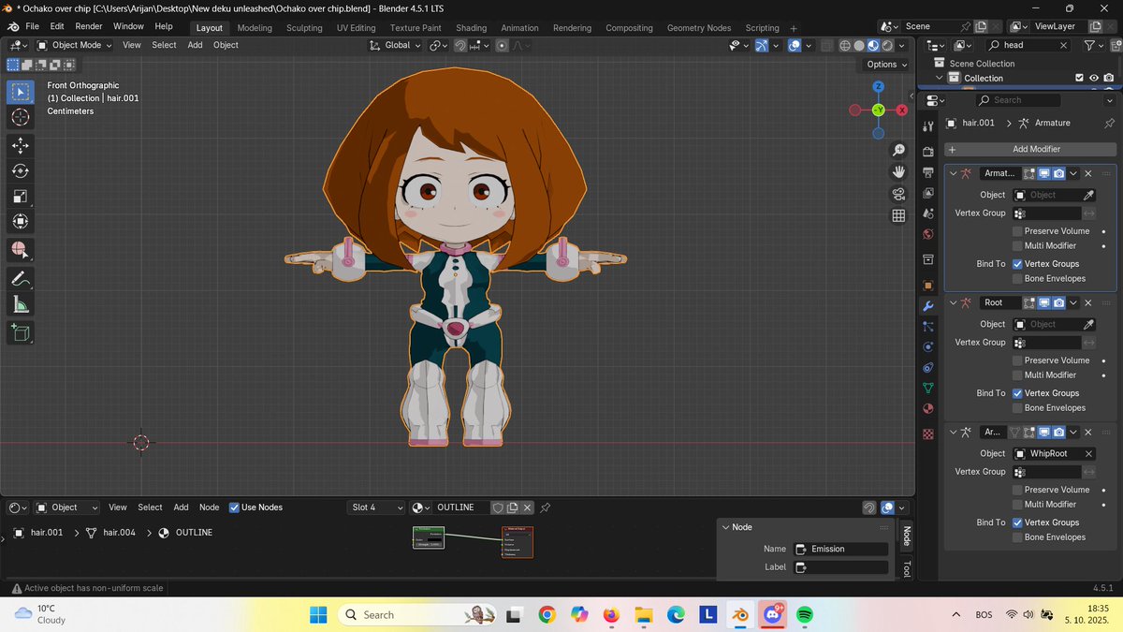This screenshot has width=1123, height=632.
Task: Choose the Annotate pencil tool
Action: coord(20,278)
